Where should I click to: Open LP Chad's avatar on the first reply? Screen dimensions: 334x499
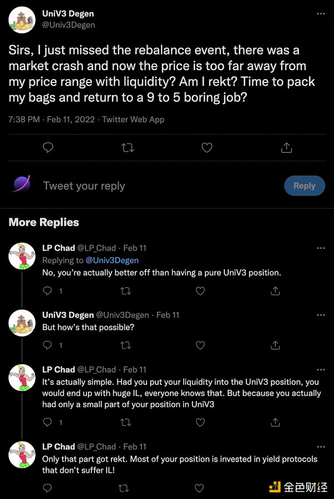tap(22, 256)
